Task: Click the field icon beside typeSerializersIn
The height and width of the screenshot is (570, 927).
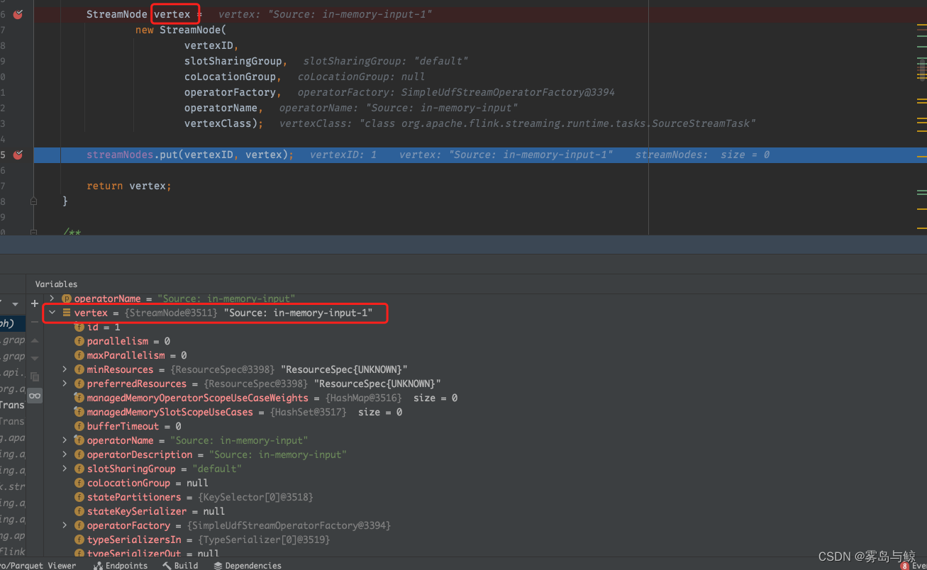Action: (79, 540)
